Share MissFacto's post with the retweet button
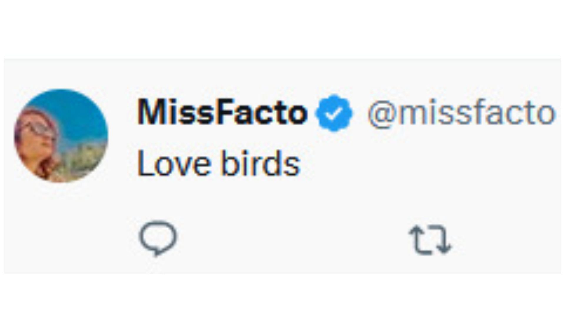Image resolution: width=565 pixels, height=317 pixels. (x=430, y=239)
